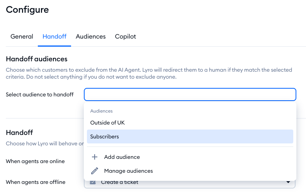Screen dimensions: 306x192
Task: Switch to the General tab
Action: 22,37
